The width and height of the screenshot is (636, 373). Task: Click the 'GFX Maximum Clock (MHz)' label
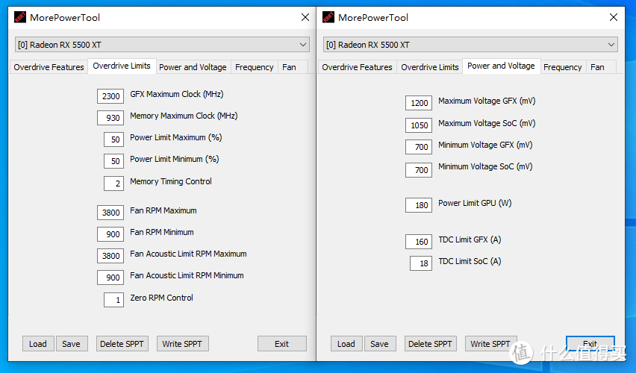pyautogui.click(x=177, y=95)
